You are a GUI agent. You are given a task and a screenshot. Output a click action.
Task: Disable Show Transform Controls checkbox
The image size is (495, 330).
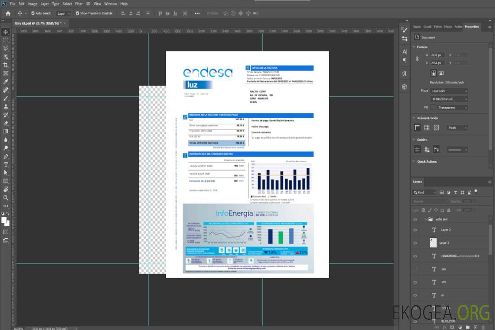(x=77, y=13)
